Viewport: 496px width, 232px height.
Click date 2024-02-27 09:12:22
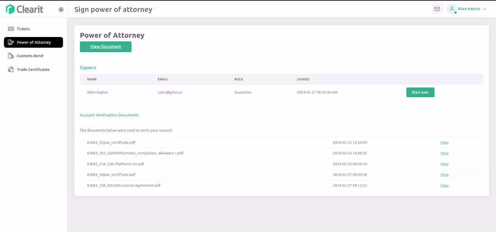(350, 186)
